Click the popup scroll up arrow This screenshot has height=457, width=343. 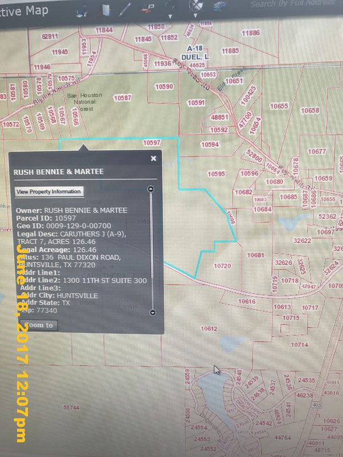pyautogui.click(x=151, y=189)
